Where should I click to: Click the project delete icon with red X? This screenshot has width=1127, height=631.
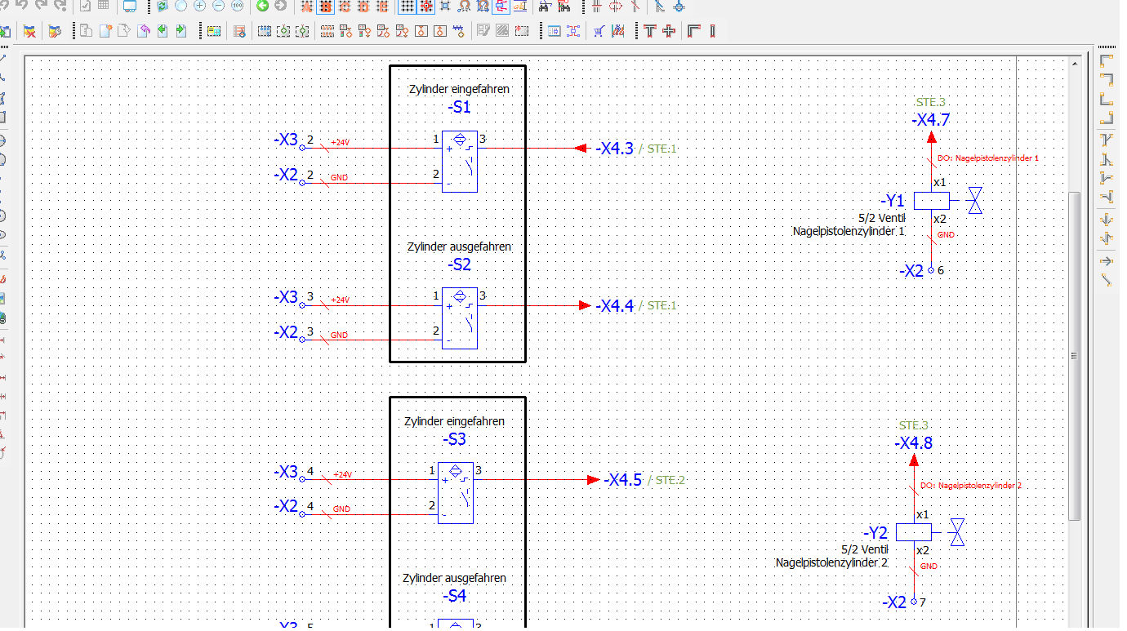coord(29,31)
